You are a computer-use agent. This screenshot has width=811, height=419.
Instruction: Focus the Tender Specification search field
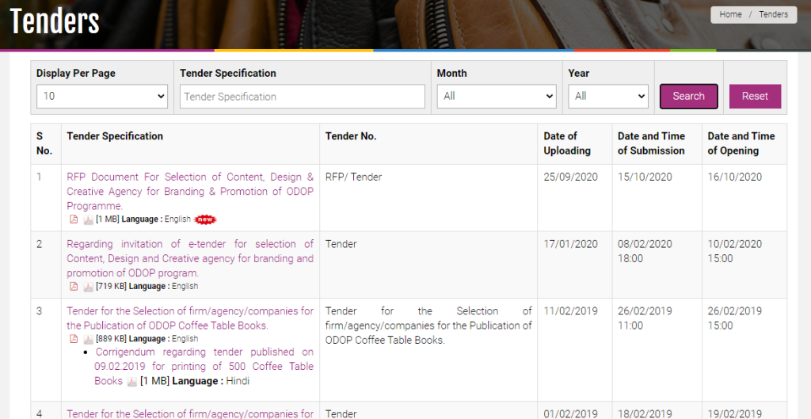pyautogui.click(x=303, y=96)
